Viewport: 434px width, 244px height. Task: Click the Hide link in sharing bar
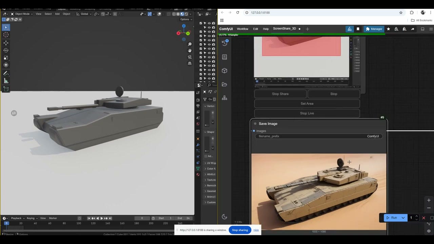point(256,230)
